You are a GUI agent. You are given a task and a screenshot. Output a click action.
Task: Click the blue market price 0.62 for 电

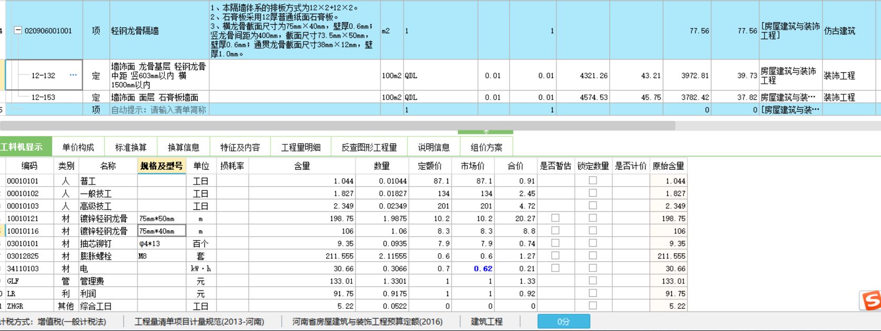coord(483,268)
